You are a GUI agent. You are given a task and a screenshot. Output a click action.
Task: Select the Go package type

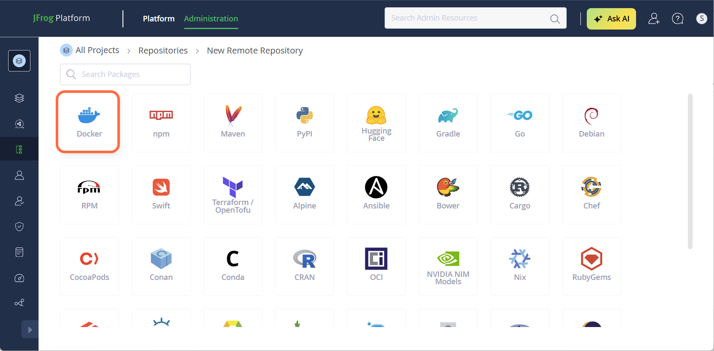pyautogui.click(x=520, y=123)
